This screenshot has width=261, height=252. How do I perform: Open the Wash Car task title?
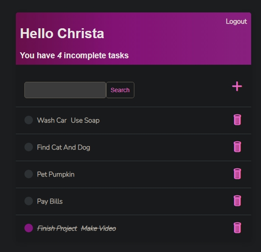point(52,120)
